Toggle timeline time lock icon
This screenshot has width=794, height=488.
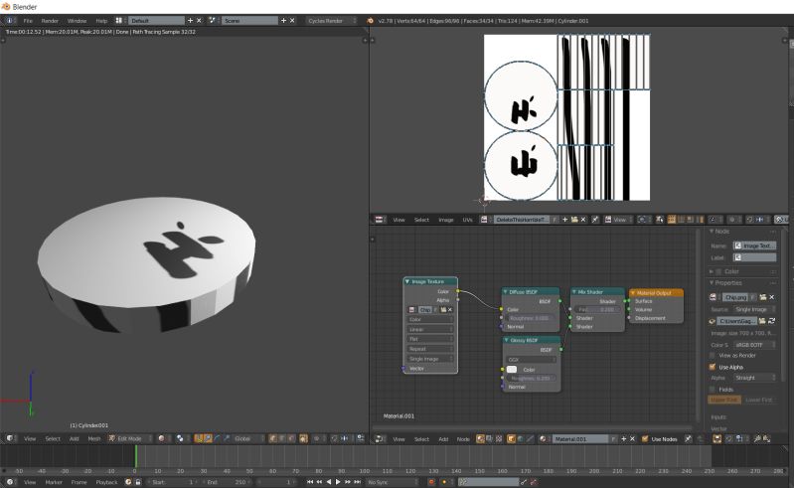click(138, 482)
